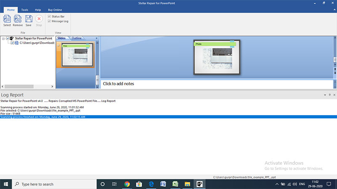Click the file tree's left scroll arrow

point(3,87)
